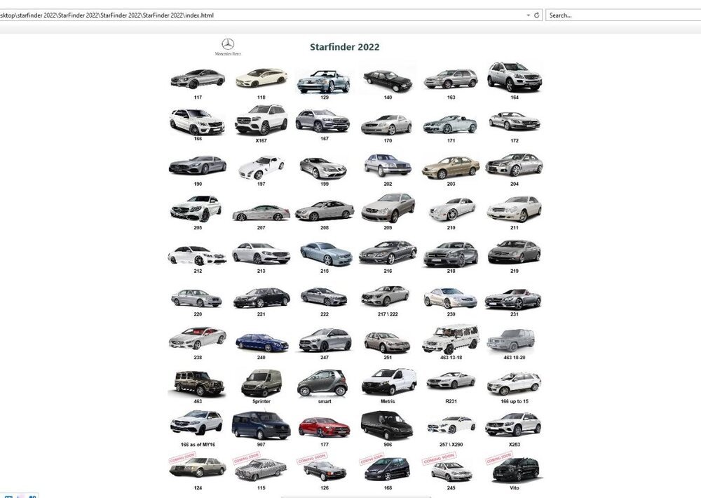Open the 117 model car thumbnail

197,78
